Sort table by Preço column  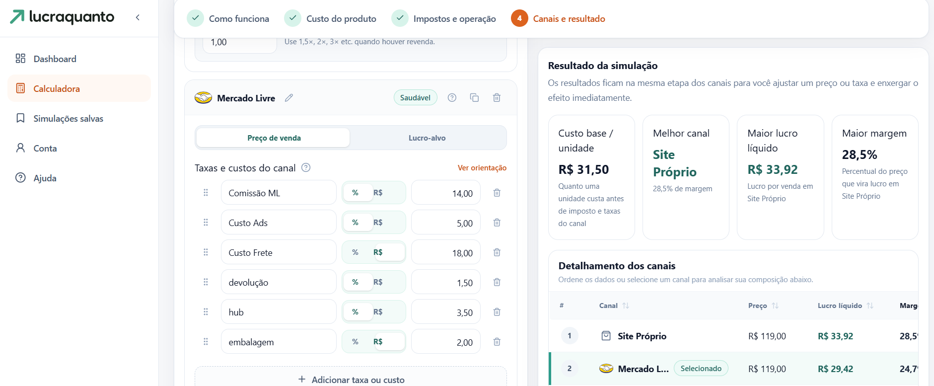(x=763, y=306)
